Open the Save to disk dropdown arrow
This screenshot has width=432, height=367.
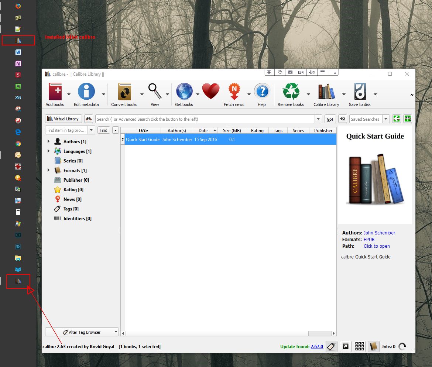coord(375,94)
